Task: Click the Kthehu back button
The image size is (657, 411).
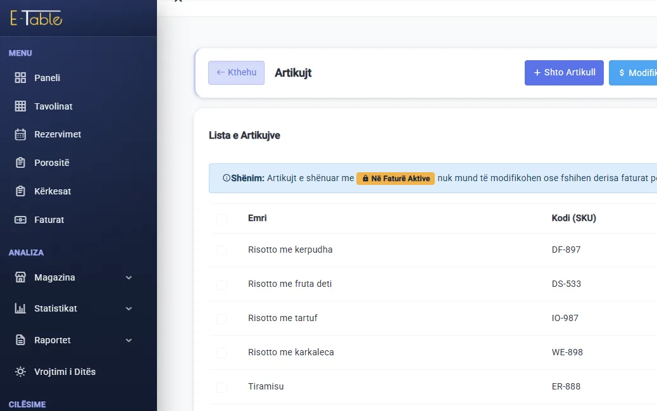Action: 236,73
